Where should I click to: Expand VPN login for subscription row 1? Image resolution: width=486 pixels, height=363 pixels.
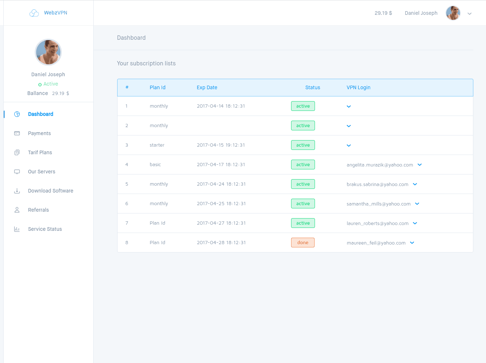pos(349,107)
